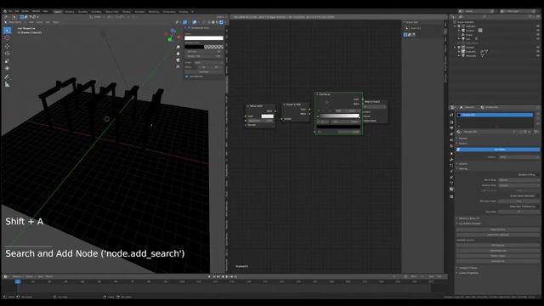The width and height of the screenshot is (544, 306).
Task: Open Physics properties tab icon
Action: click(x=451, y=172)
